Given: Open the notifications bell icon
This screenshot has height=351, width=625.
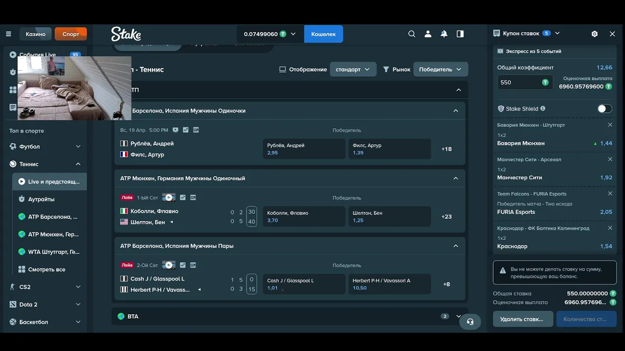Looking at the screenshot, I should click(x=444, y=34).
